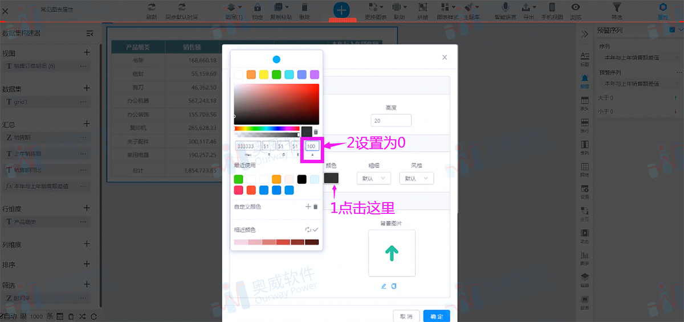Toggle the 预警序列 checkbox

pos(673,30)
